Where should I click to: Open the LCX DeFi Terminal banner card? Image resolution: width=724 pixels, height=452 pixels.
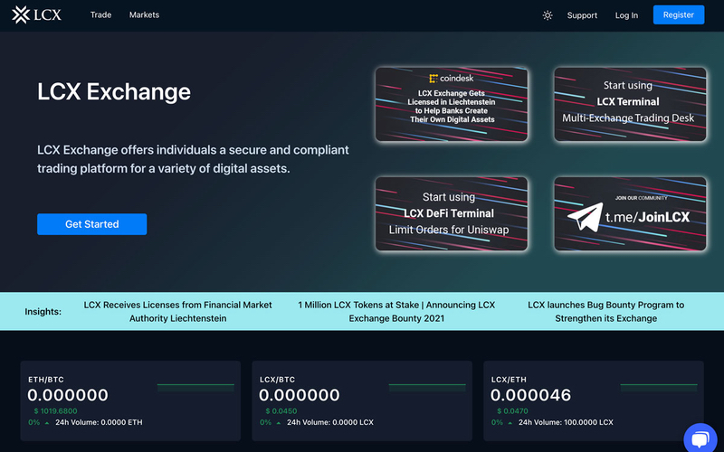[x=451, y=213]
